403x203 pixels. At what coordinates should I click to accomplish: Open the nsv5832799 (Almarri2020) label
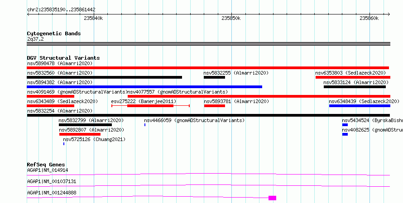(x=91, y=120)
